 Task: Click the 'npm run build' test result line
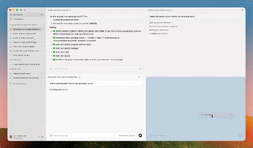[63, 56]
